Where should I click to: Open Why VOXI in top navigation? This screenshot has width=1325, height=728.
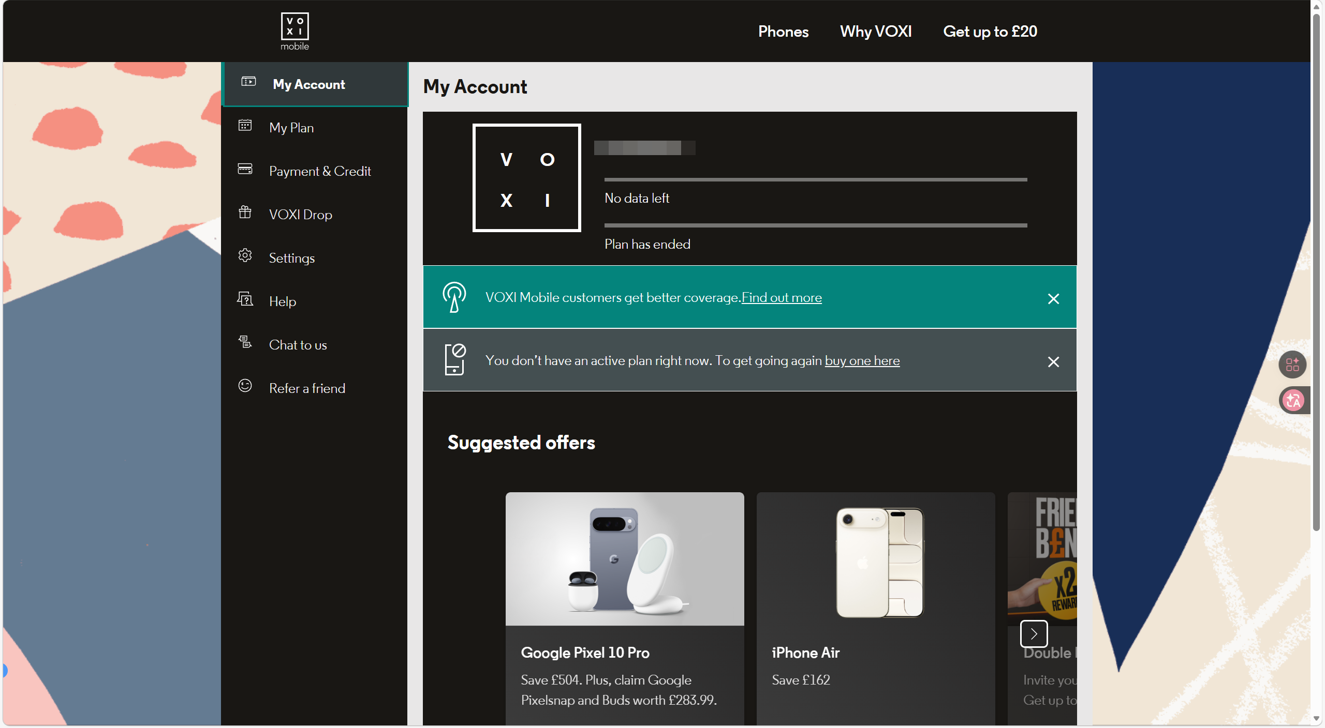pyautogui.click(x=876, y=32)
